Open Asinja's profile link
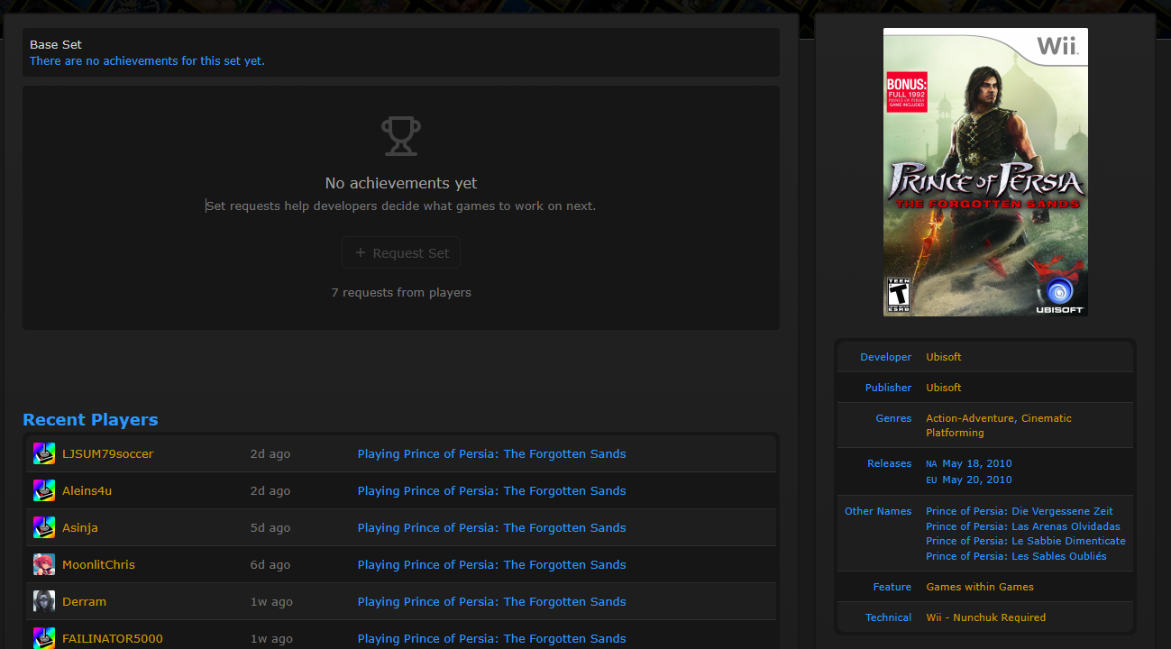 (x=80, y=527)
